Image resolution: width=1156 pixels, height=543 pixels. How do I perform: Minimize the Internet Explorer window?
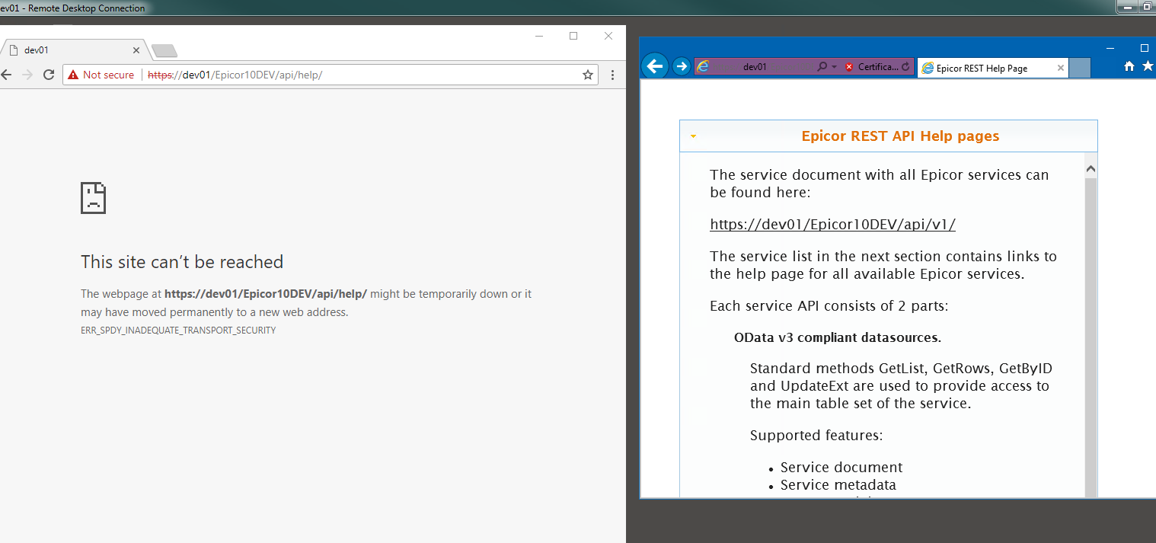(1111, 48)
